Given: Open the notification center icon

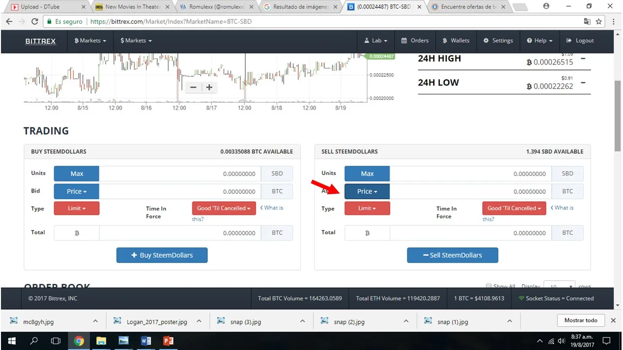Looking at the screenshot, I should coord(607,341).
